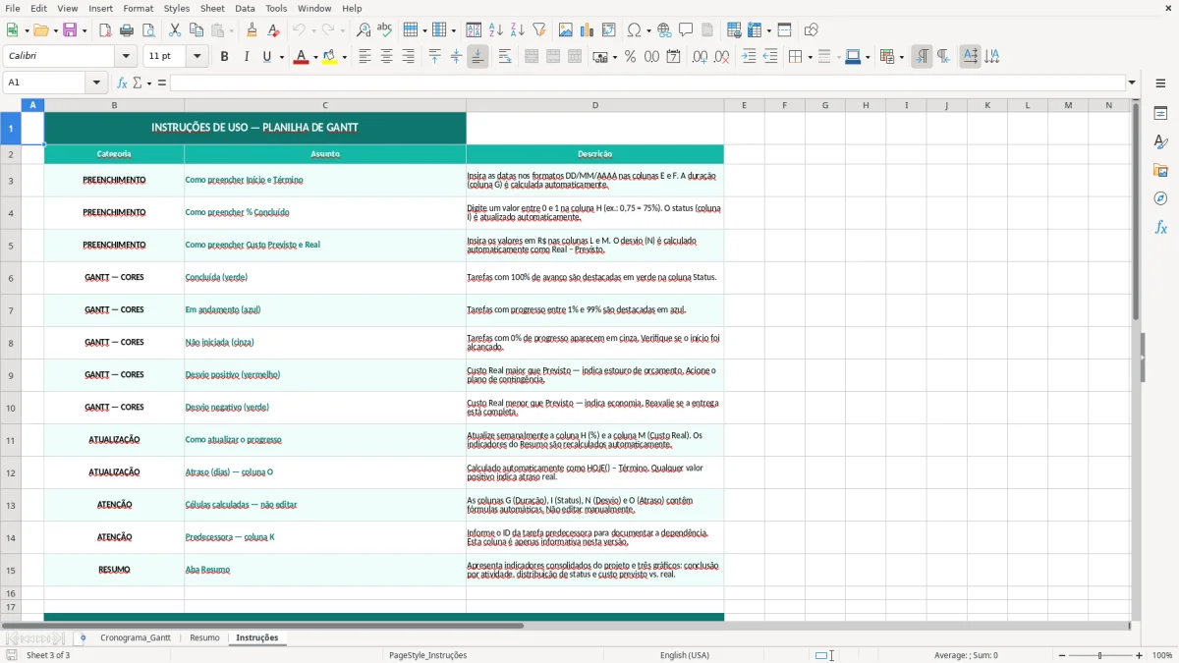The width and height of the screenshot is (1179, 663).
Task: Open the Format menu
Action: [x=138, y=8]
